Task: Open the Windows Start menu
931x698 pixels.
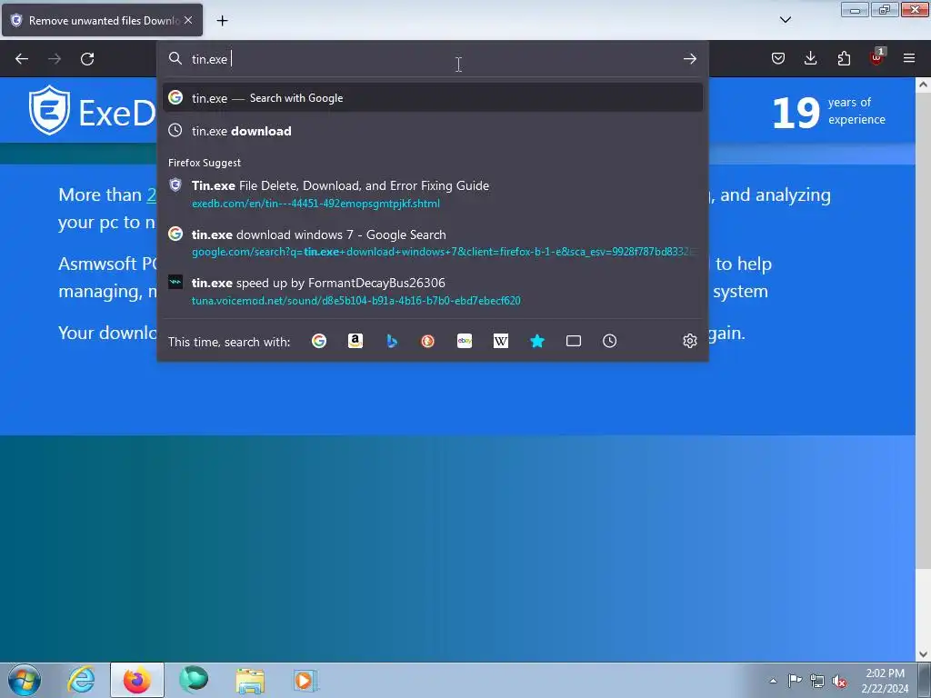Action: click(x=25, y=680)
